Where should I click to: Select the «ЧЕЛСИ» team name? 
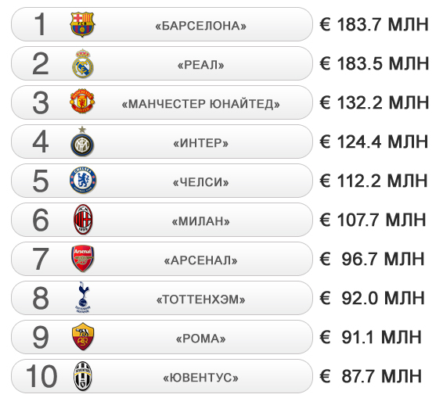tap(200, 182)
